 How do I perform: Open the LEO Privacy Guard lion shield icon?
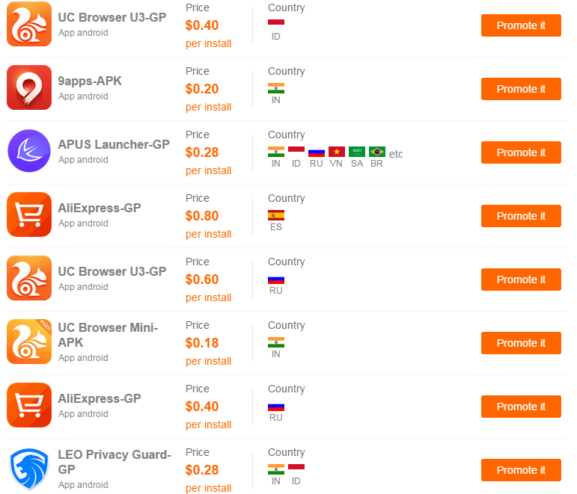tap(29, 469)
